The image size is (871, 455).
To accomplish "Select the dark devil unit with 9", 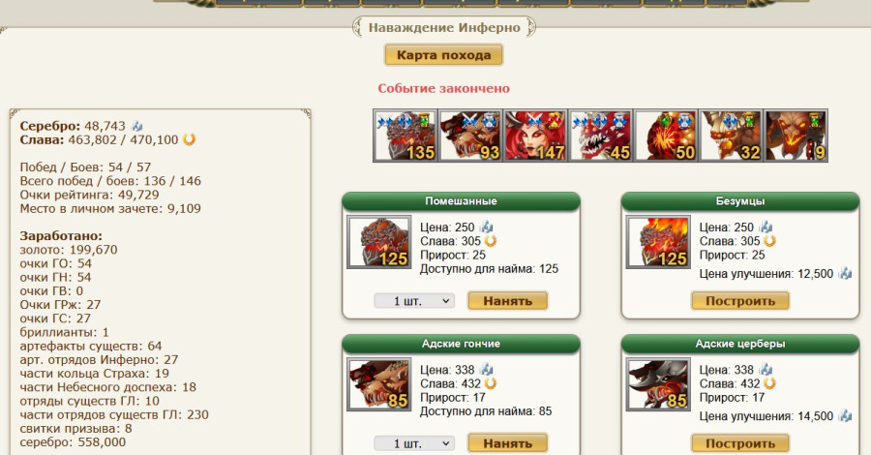I will pyautogui.click(x=796, y=136).
